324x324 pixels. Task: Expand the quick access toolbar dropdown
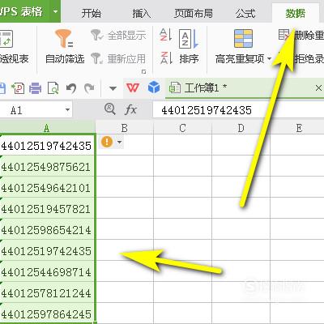[113, 88]
